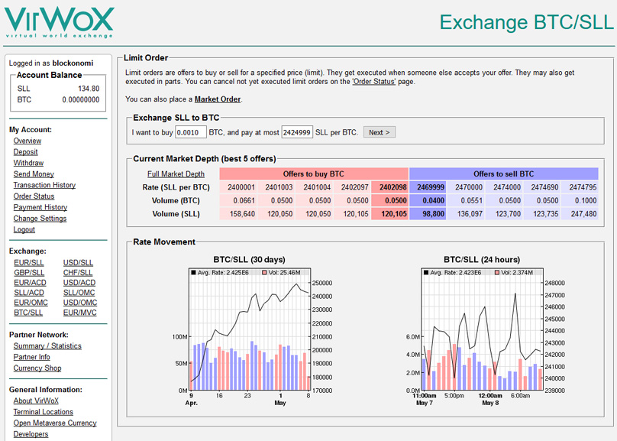Select the EUR/SLL exchange
The image size is (617, 441).
coord(29,263)
